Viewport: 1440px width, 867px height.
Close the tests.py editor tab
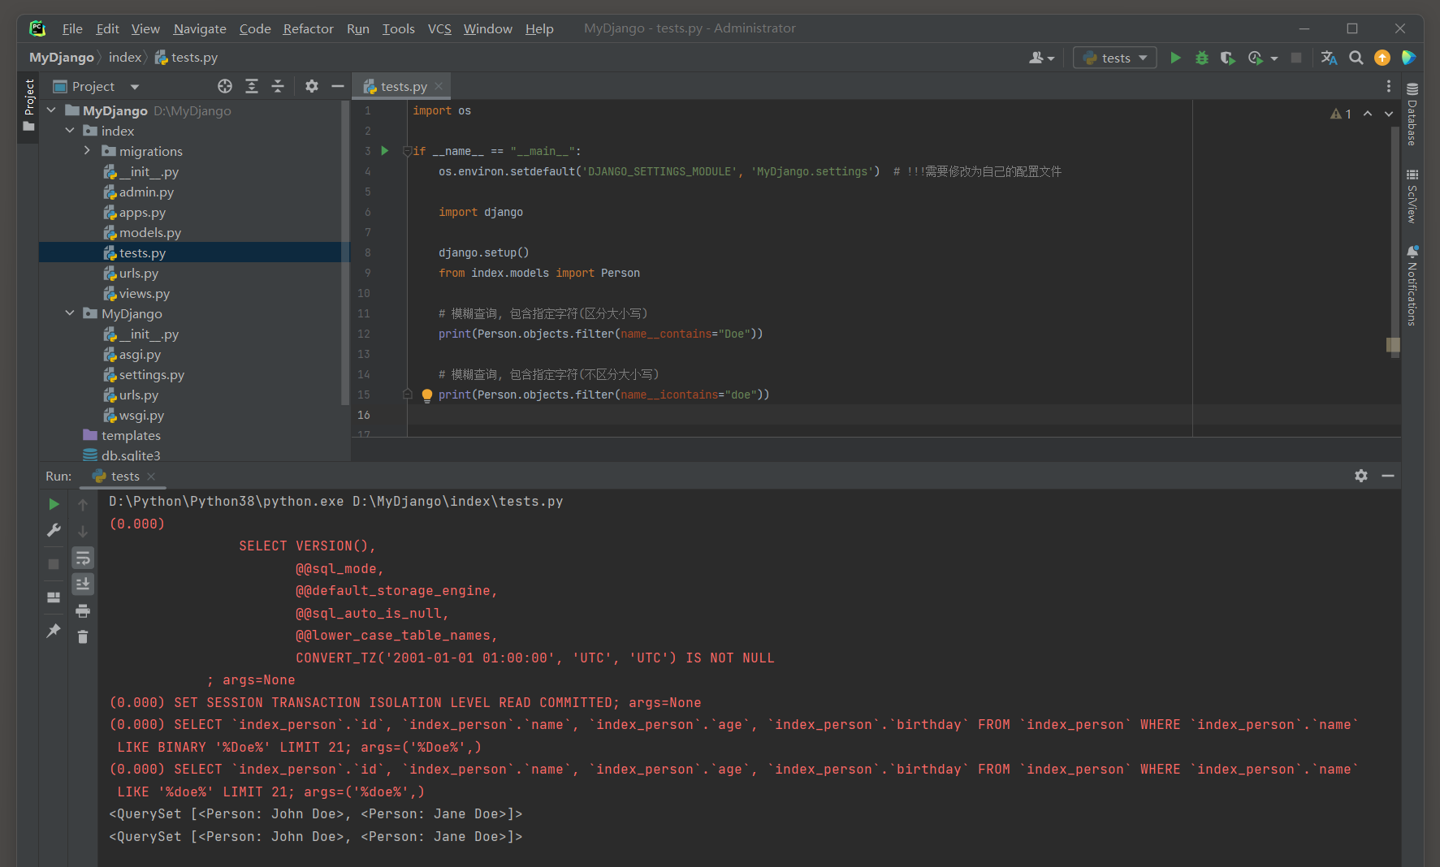[439, 86]
